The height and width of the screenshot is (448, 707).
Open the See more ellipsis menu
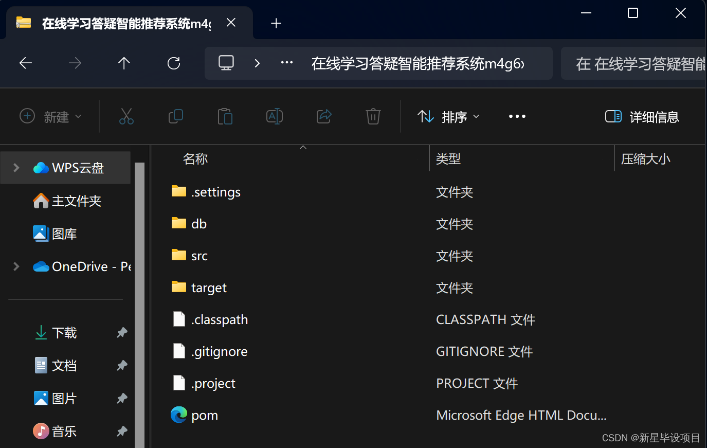517,116
